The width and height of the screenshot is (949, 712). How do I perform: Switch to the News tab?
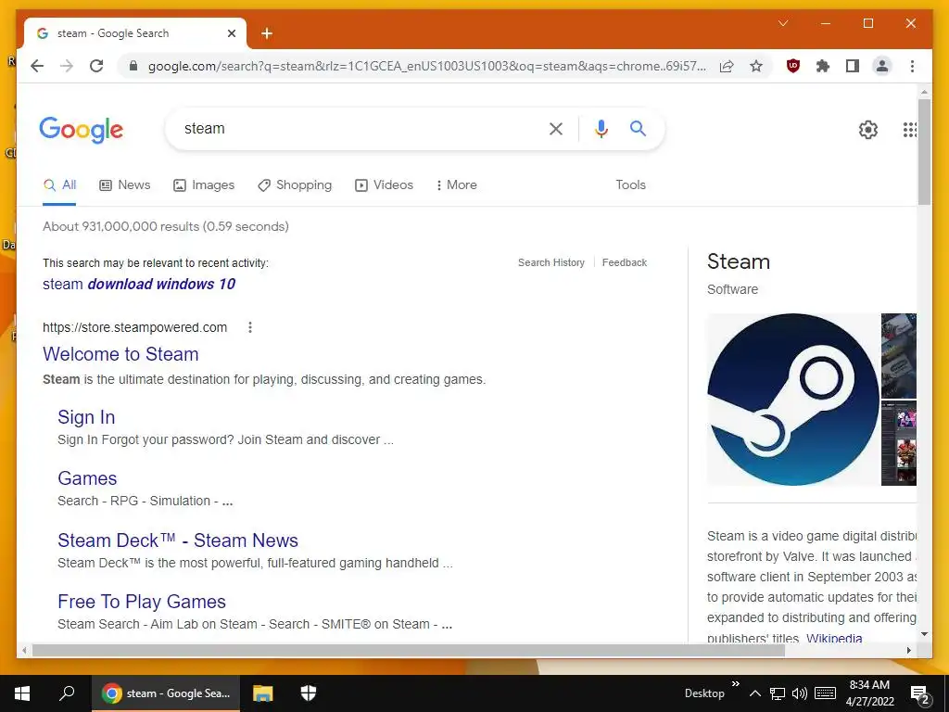125,185
